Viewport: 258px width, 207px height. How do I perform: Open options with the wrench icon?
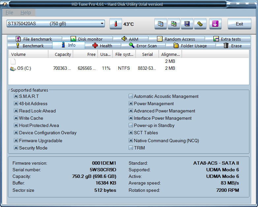click(x=200, y=24)
